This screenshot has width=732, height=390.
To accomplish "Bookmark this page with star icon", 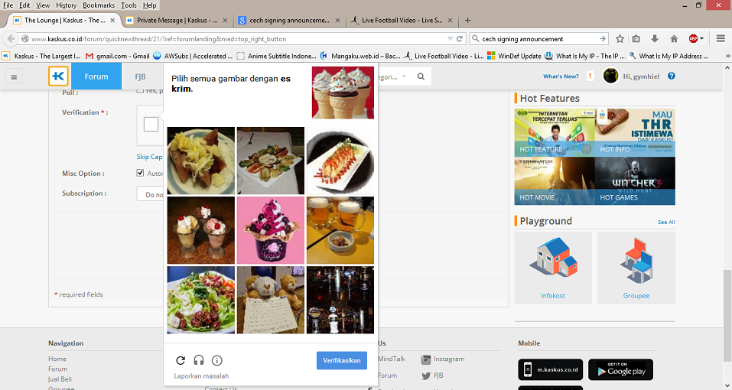I will tap(620, 39).
